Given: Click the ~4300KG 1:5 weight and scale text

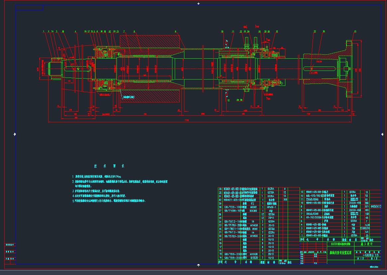Looking at the screenshot, I should (371, 255).
